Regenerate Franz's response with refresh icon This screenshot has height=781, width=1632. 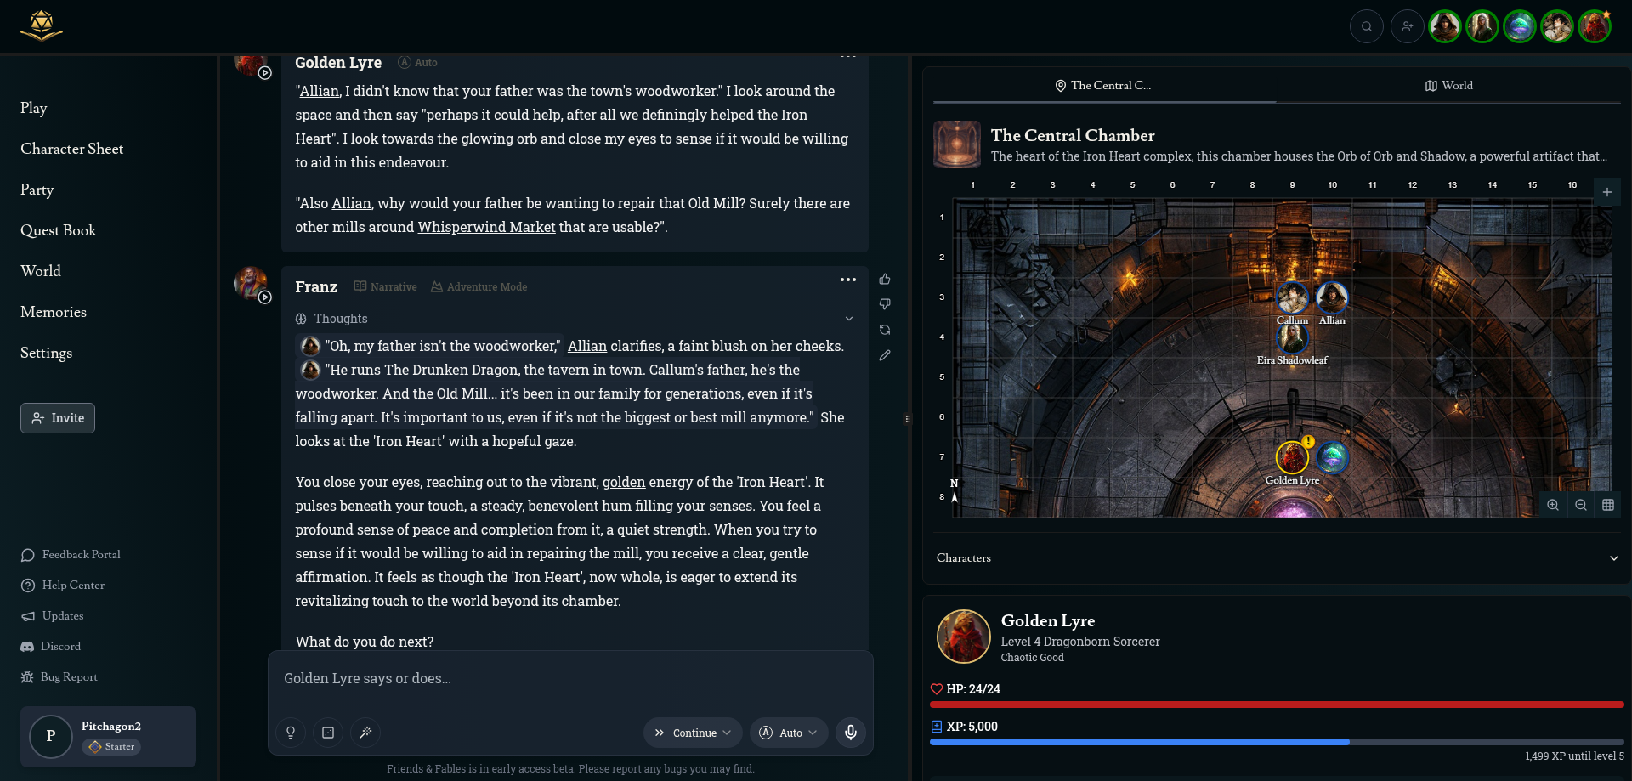pyautogui.click(x=885, y=330)
